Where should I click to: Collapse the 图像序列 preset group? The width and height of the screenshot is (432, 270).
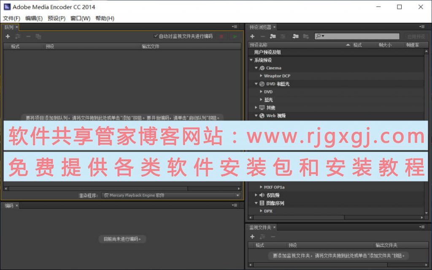click(256, 203)
